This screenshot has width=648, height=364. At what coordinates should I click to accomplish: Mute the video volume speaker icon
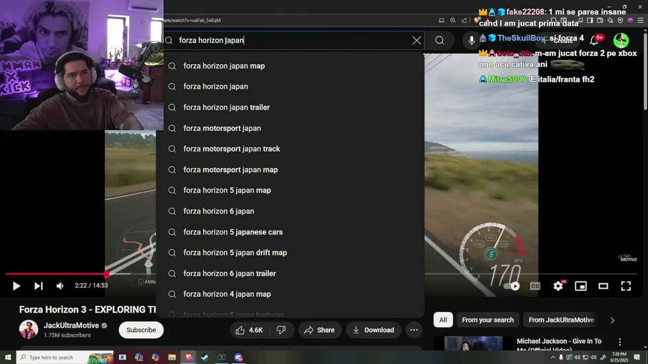pyautogui.click(x=60, y=286)
